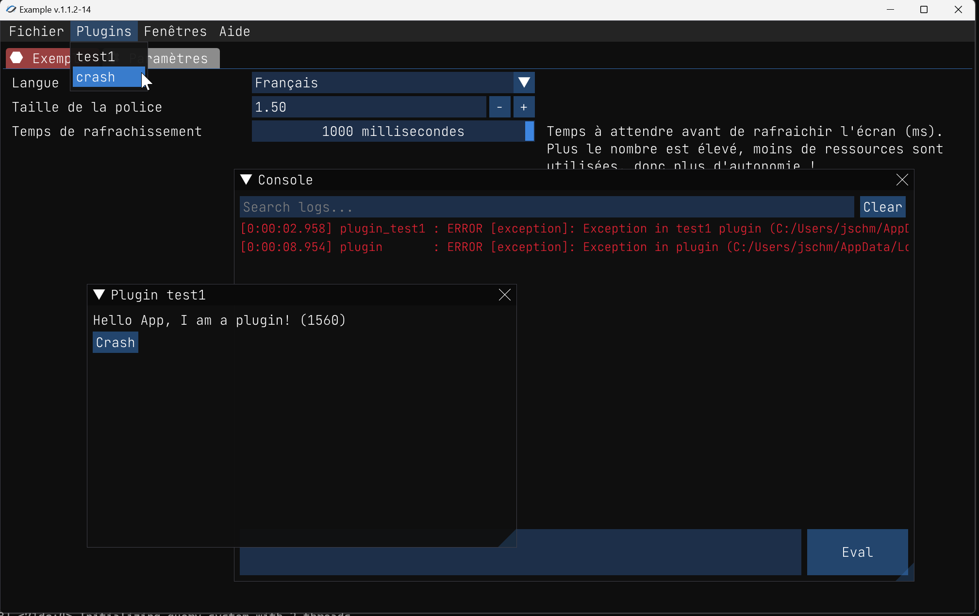Click the Plugin test1 resize grip corner
This screenshot has width=979, height=616.
[x=510, y=541]
